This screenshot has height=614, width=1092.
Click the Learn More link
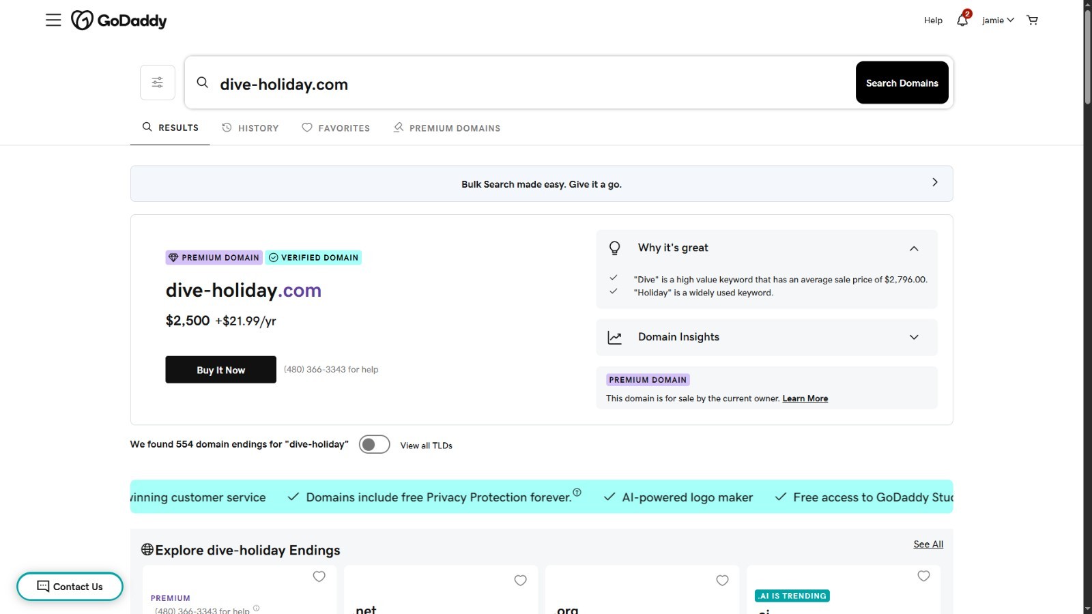805,398
